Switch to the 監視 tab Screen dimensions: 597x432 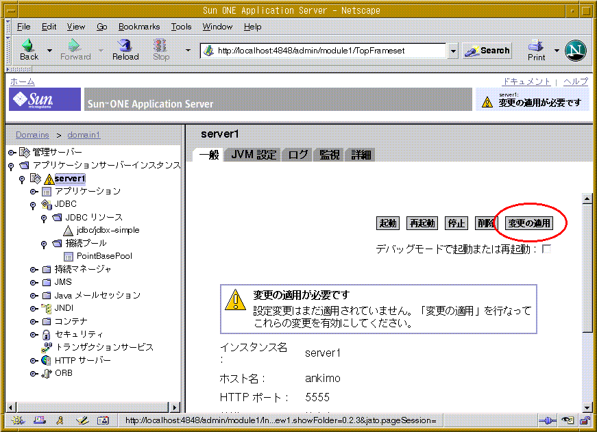(329, 155)
